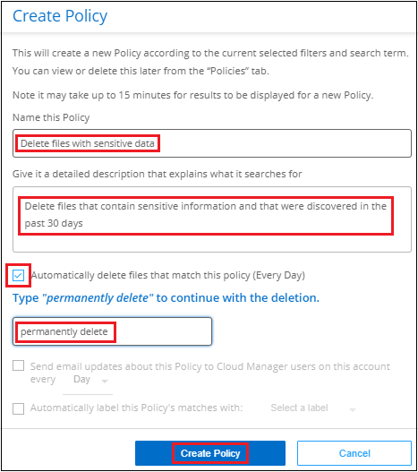Click the Type permanently delete prompt text
This screenshot has width=418, height=472.
166,297
